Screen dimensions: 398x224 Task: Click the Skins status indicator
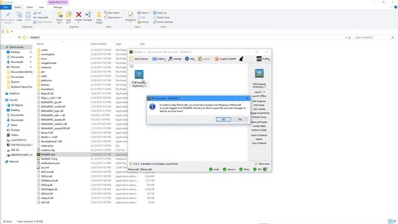click(244, 169)
